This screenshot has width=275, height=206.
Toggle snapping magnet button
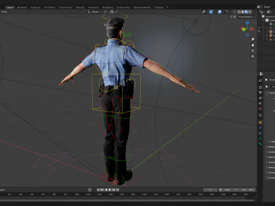[x=112, y=12]
